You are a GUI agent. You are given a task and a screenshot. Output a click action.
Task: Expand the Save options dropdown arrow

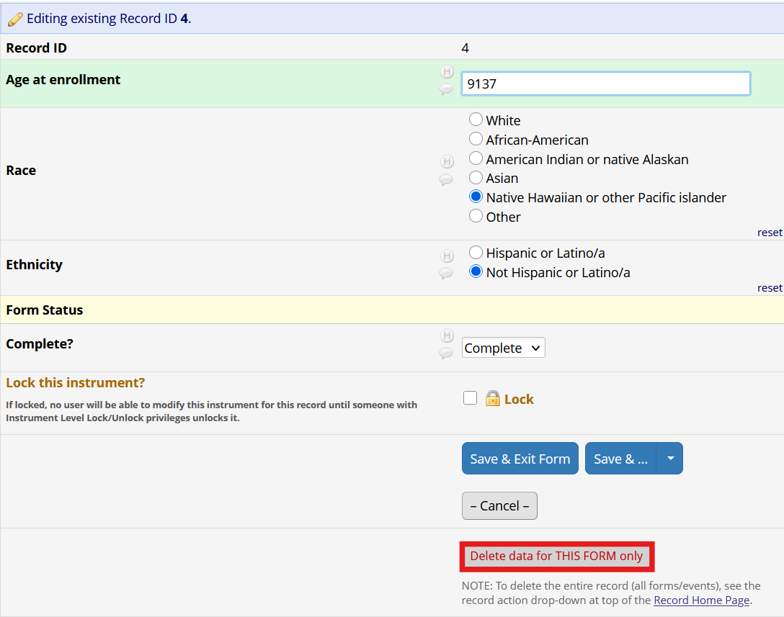pos(670,458)
